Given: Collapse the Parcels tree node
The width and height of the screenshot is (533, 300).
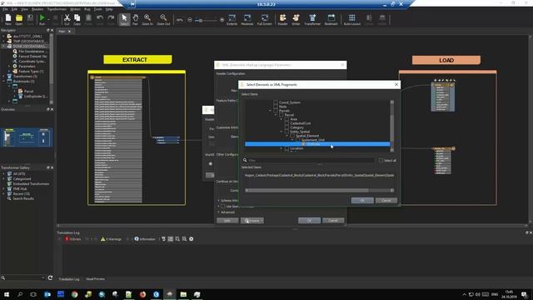Looking at the screenshot, I should [270, 111].
